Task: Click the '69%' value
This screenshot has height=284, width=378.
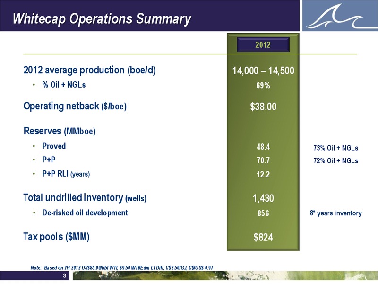Action: 263,85
